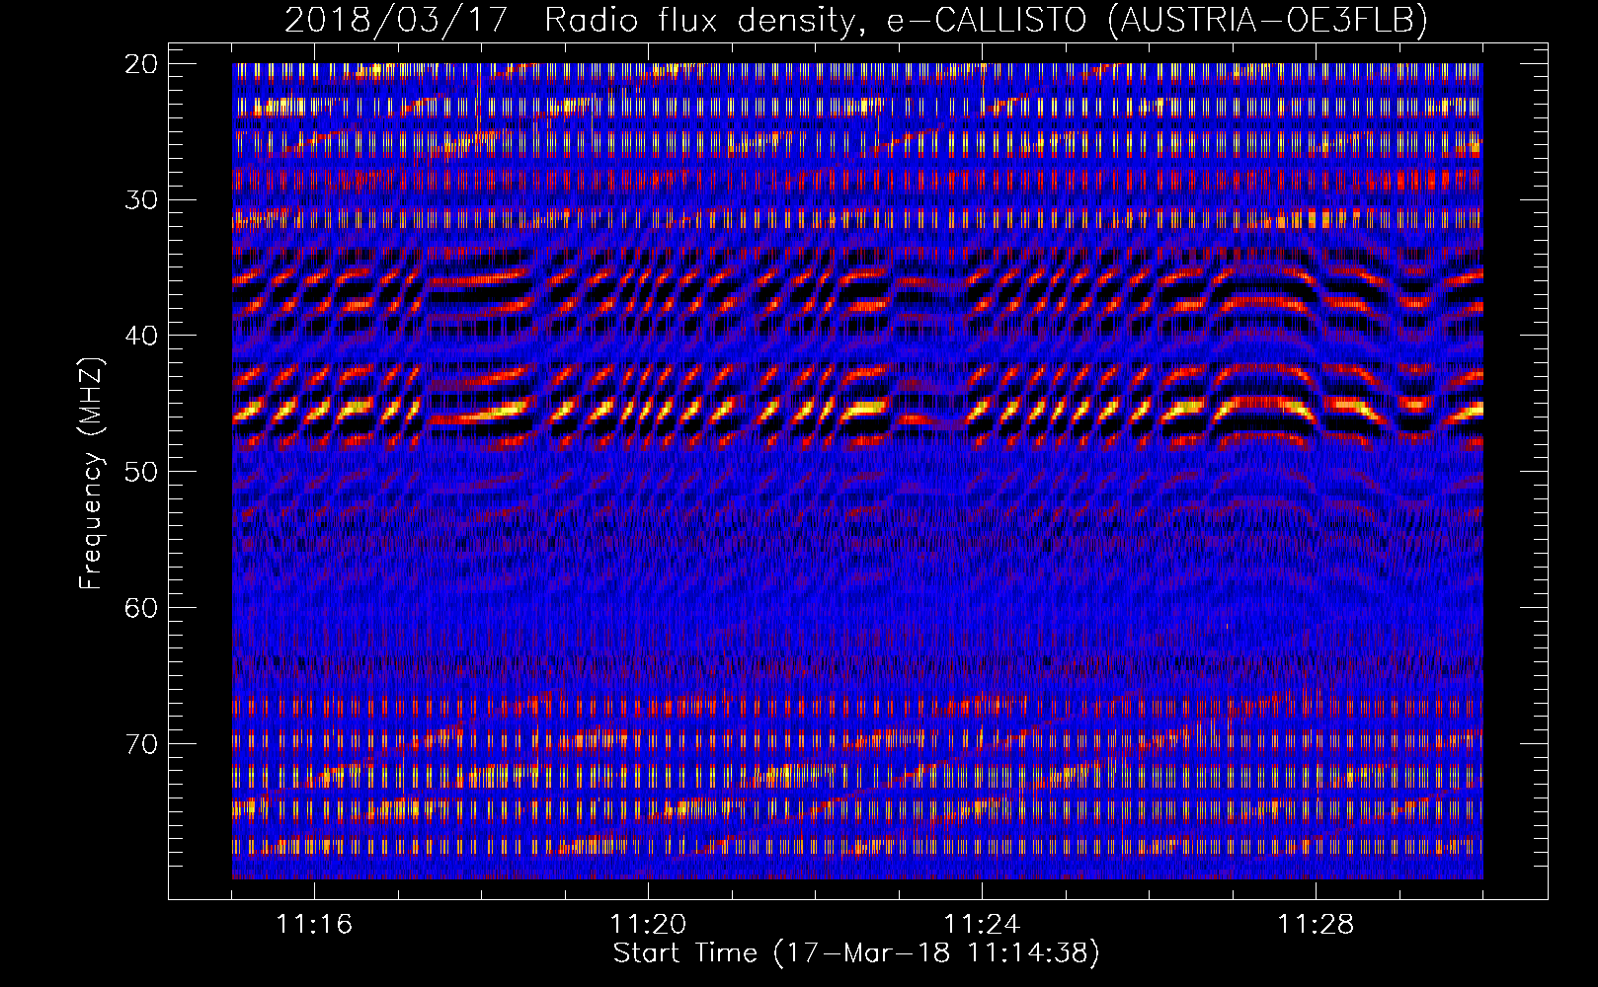Click the 11:16 time tick label
The image size is (1598, 987).
(x=314, y=925)
